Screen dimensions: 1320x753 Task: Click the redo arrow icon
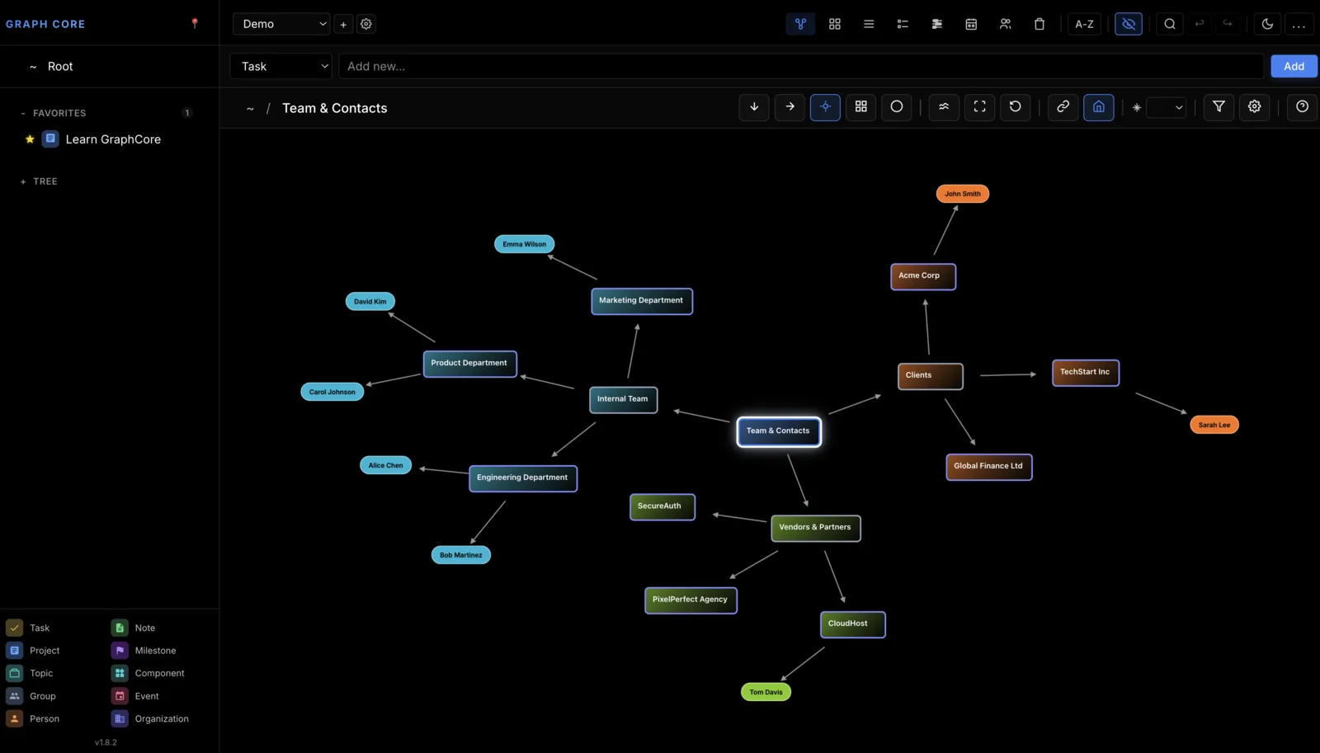click(x=1228, y=24)
